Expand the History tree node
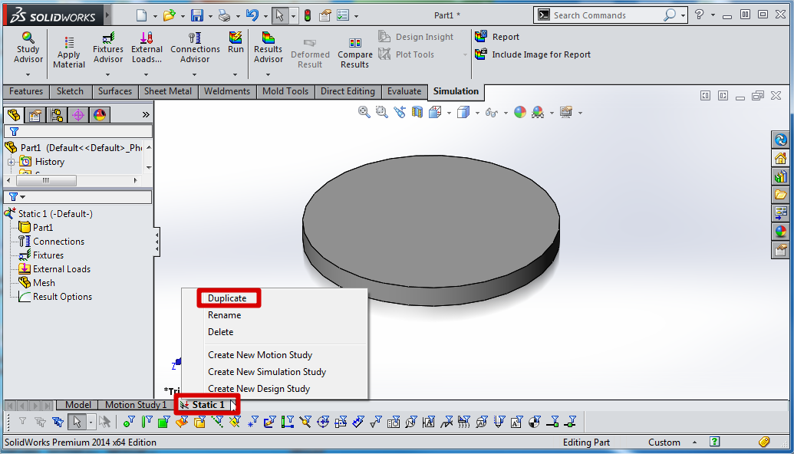The height and width of the screenshot is (454, 794). [12, 162]
